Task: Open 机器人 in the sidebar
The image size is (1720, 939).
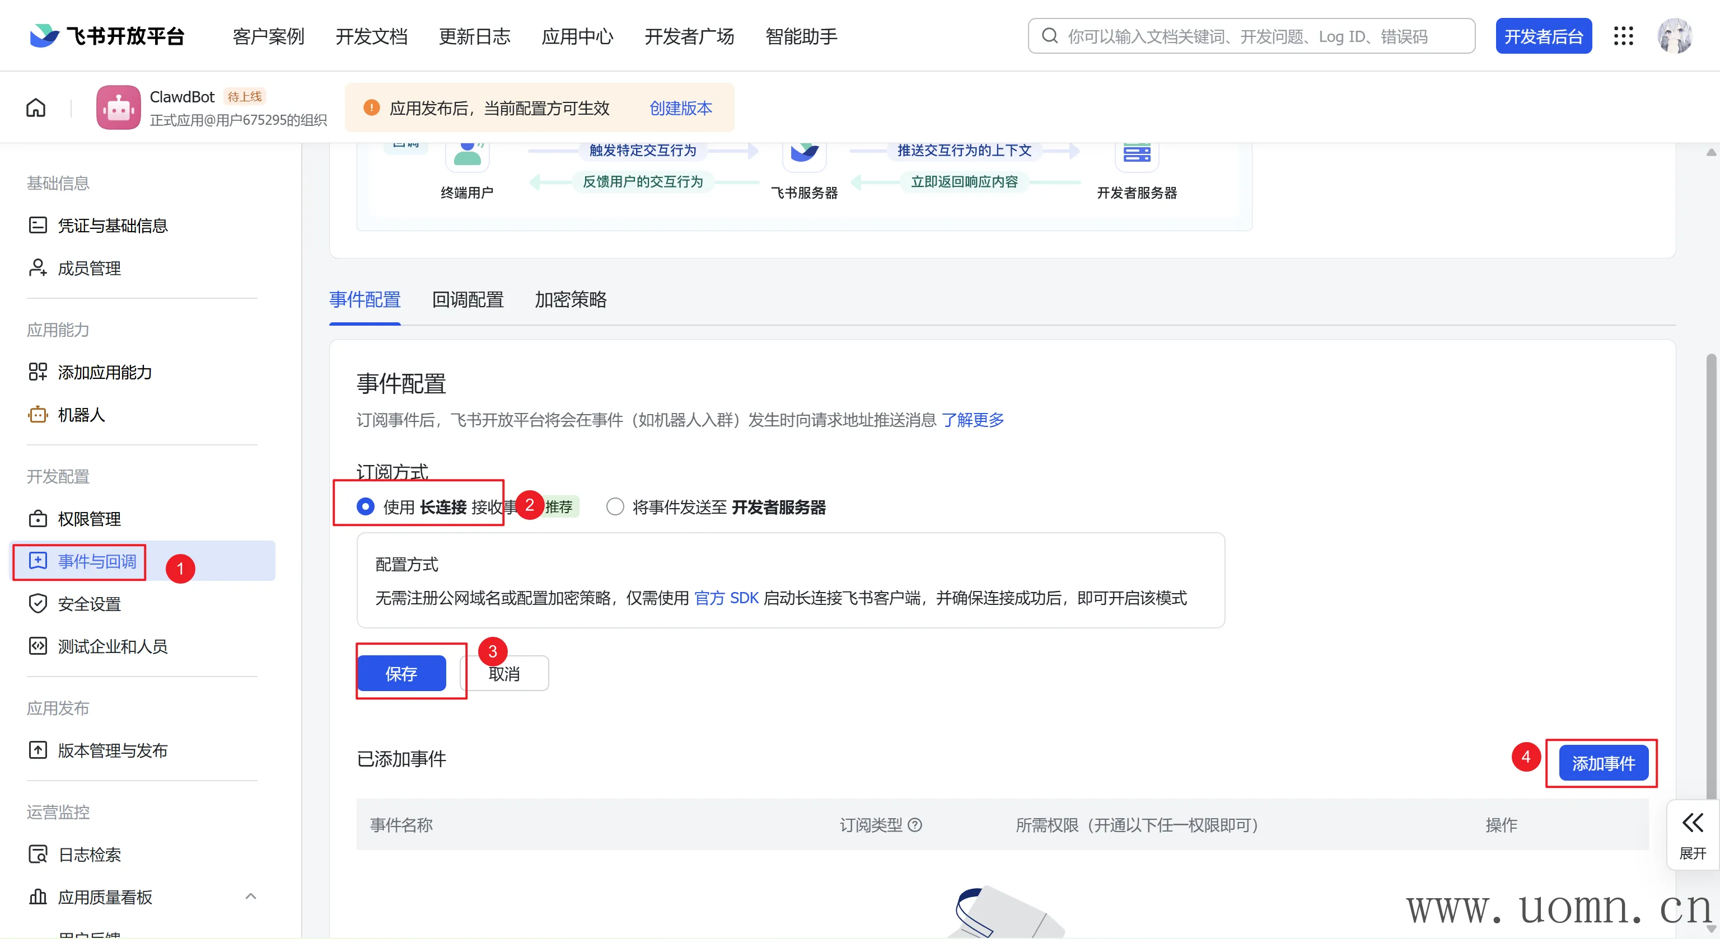Action: (81, 415)
